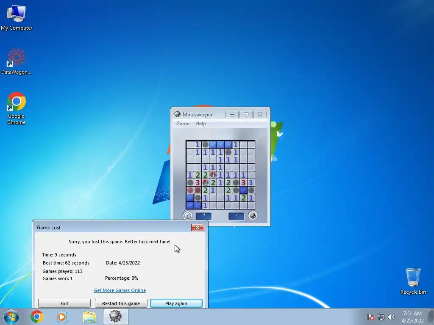Click the volume speaker icon in the tray
Image resolution: width=434 pixels, height=325 pixels.
pyautogui.click(x=391, y=317)
